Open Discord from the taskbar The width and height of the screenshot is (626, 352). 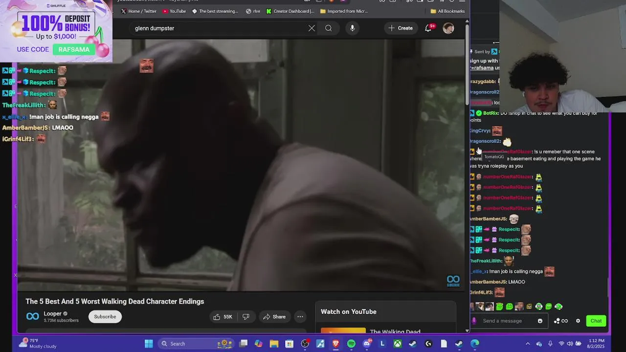(367, 344)
